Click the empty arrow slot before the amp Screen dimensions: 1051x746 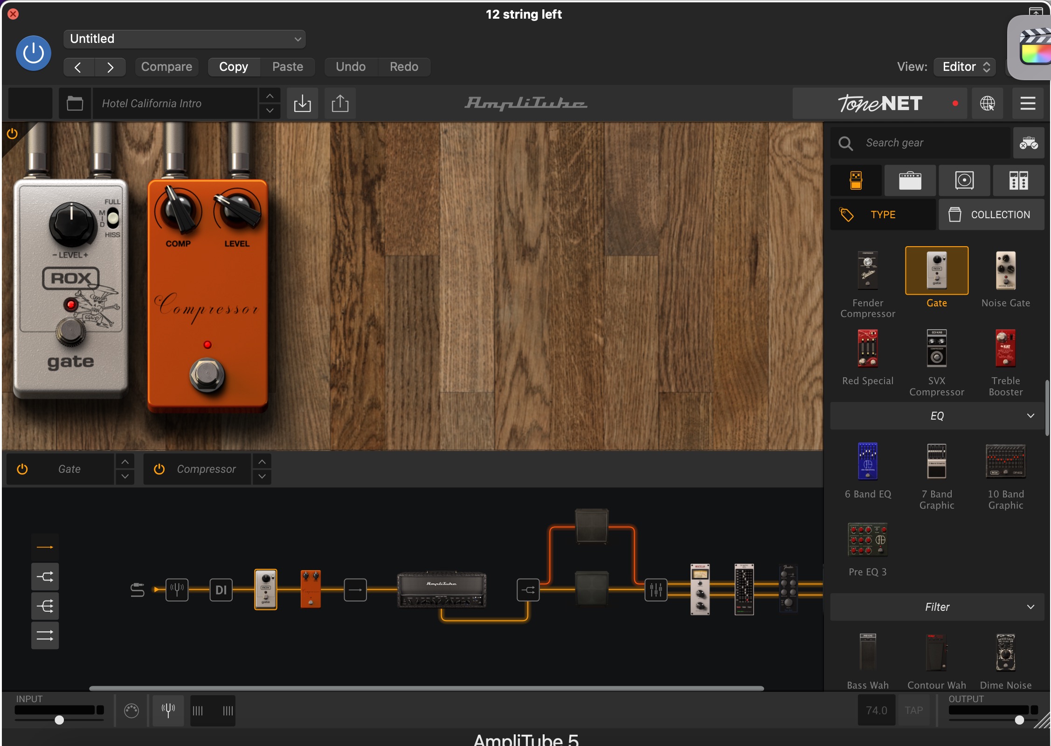click(355, 590)
